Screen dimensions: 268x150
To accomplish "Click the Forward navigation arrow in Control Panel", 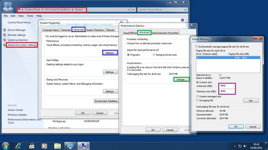I will click(10, 10).
